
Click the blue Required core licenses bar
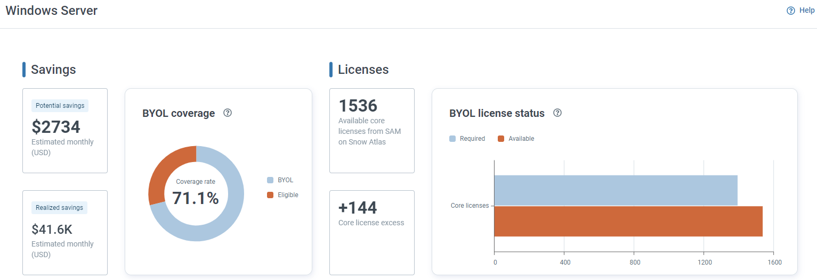[616, 190]
